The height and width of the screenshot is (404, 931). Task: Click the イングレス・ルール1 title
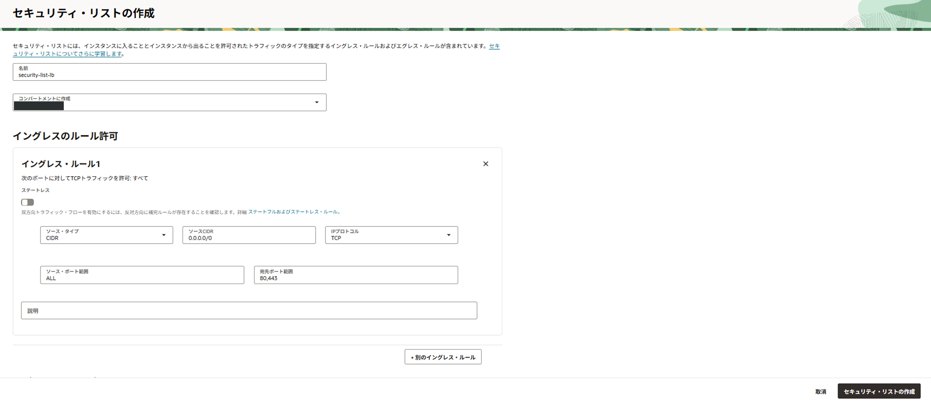[61, 164]
